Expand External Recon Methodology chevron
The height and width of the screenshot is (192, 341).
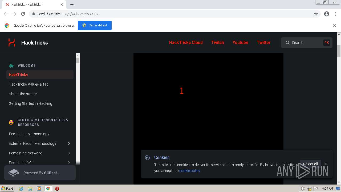[x=69, y=143]
